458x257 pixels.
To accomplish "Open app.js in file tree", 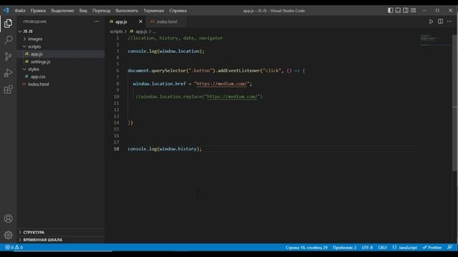I will [x=36, y=54].
